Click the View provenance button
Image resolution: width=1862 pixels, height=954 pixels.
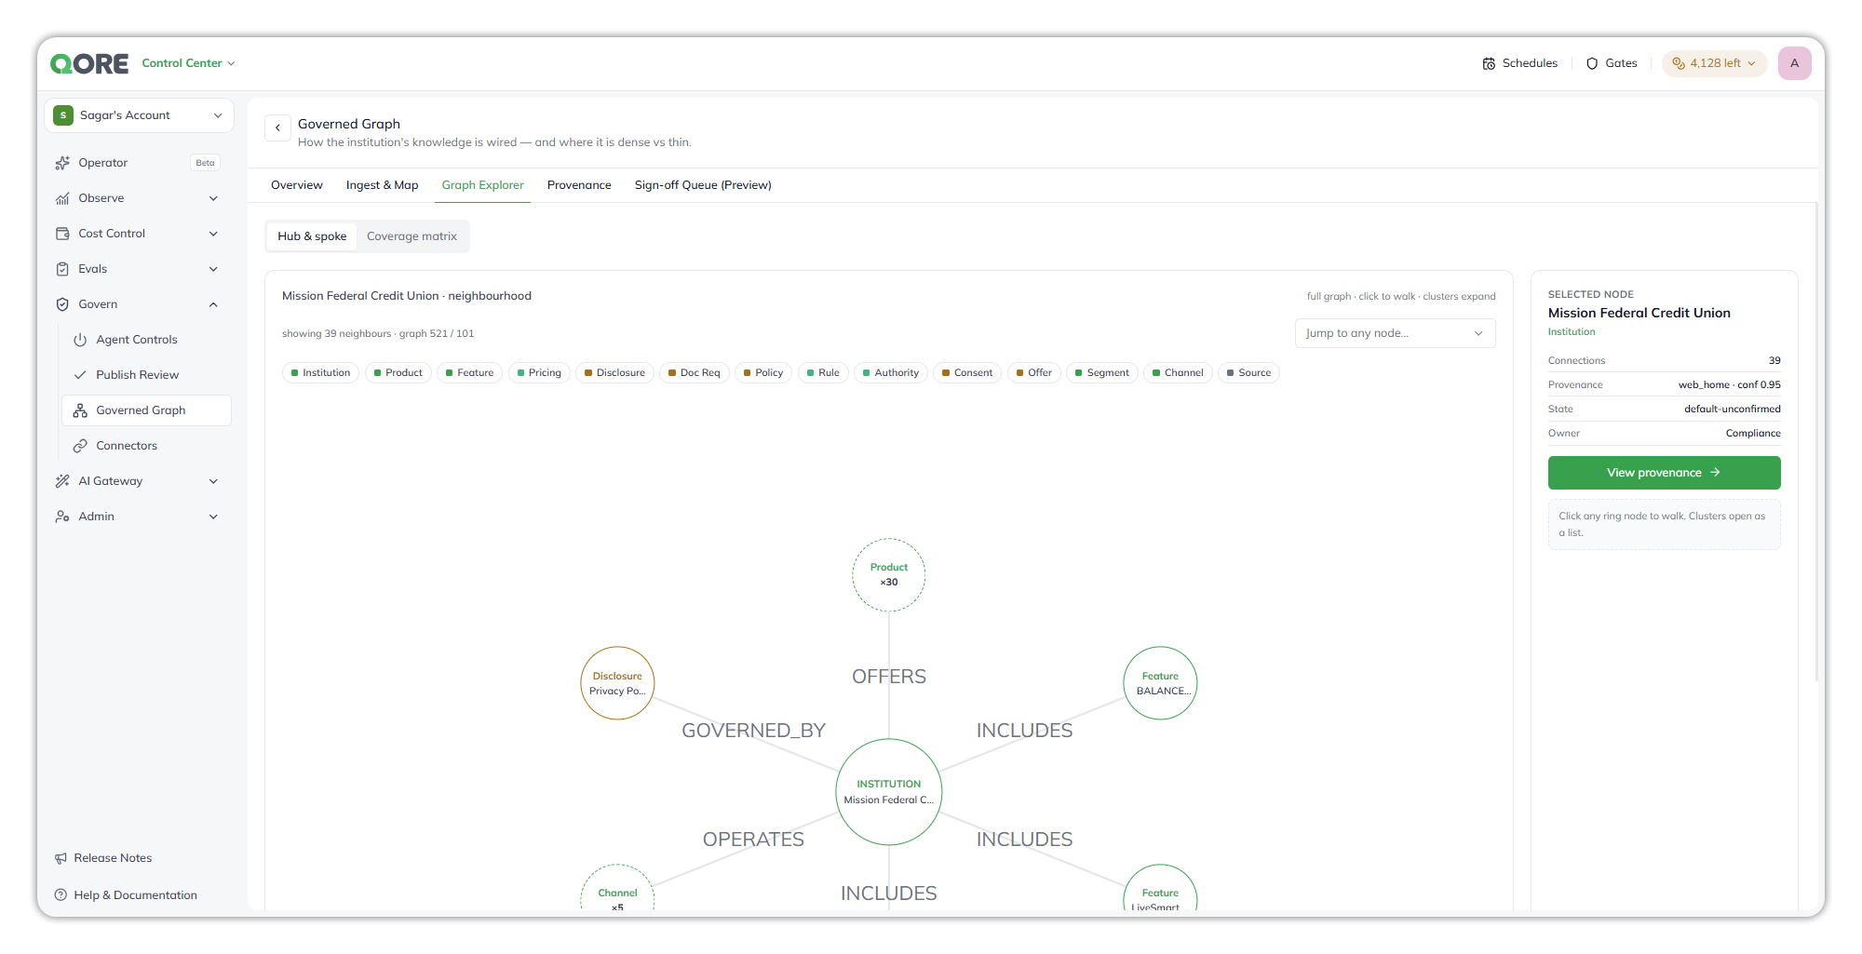click(1664, 473)
